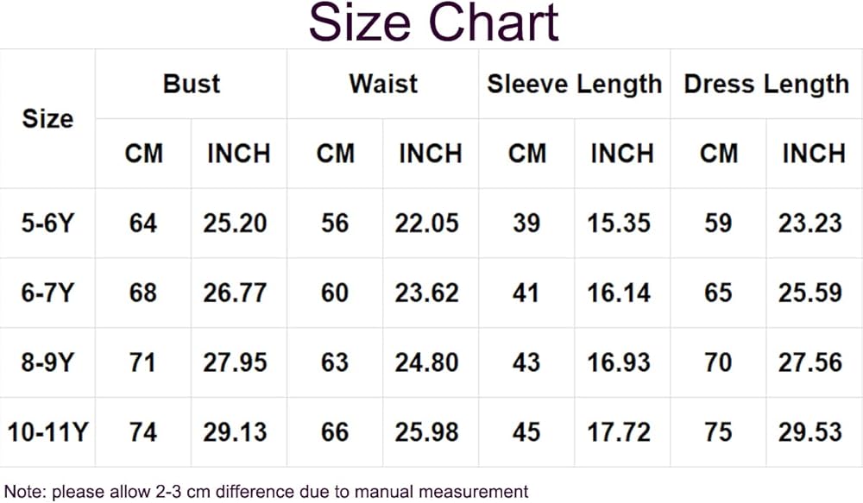Select the 70 cm dress length cell
Image resolution: width=863 pixels, height=503 pixels.
[x=718, y=362]
